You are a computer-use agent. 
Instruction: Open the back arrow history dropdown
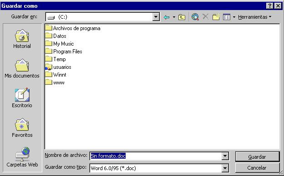[x=174, y=17]
